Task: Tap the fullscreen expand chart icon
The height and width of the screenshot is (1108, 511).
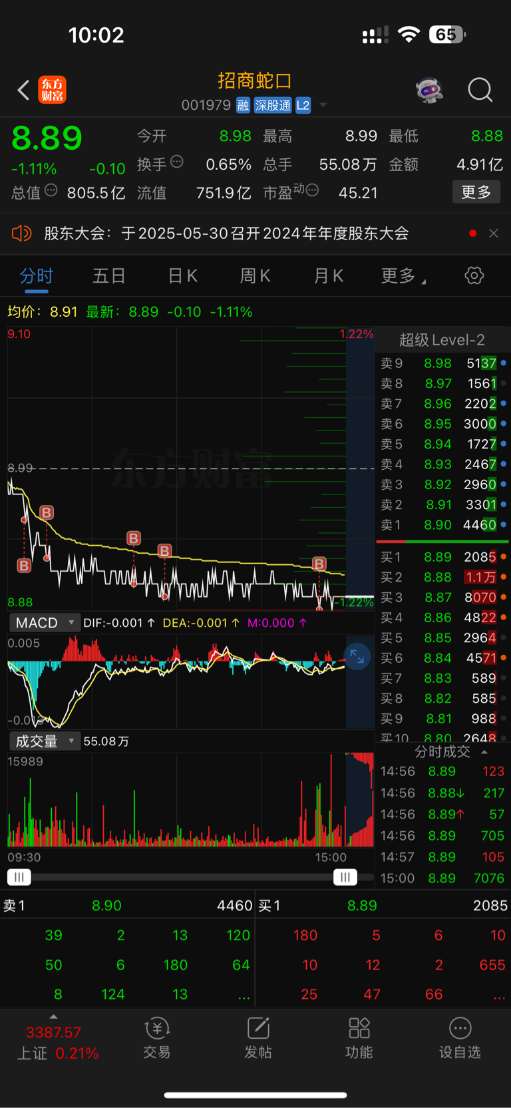Action: 357,657
